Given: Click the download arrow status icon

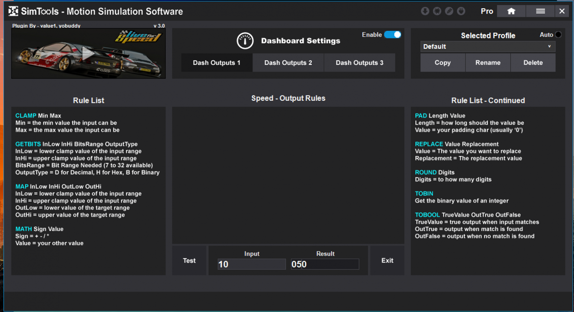Looking at the screenshot, I should pos(425,11).
